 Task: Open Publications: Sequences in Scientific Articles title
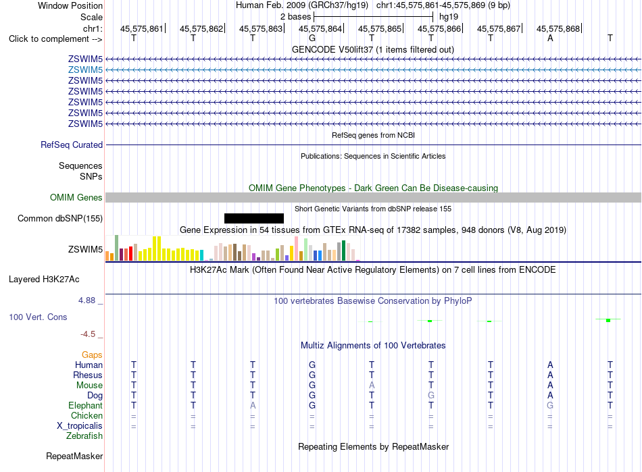(x=373, y=156)
